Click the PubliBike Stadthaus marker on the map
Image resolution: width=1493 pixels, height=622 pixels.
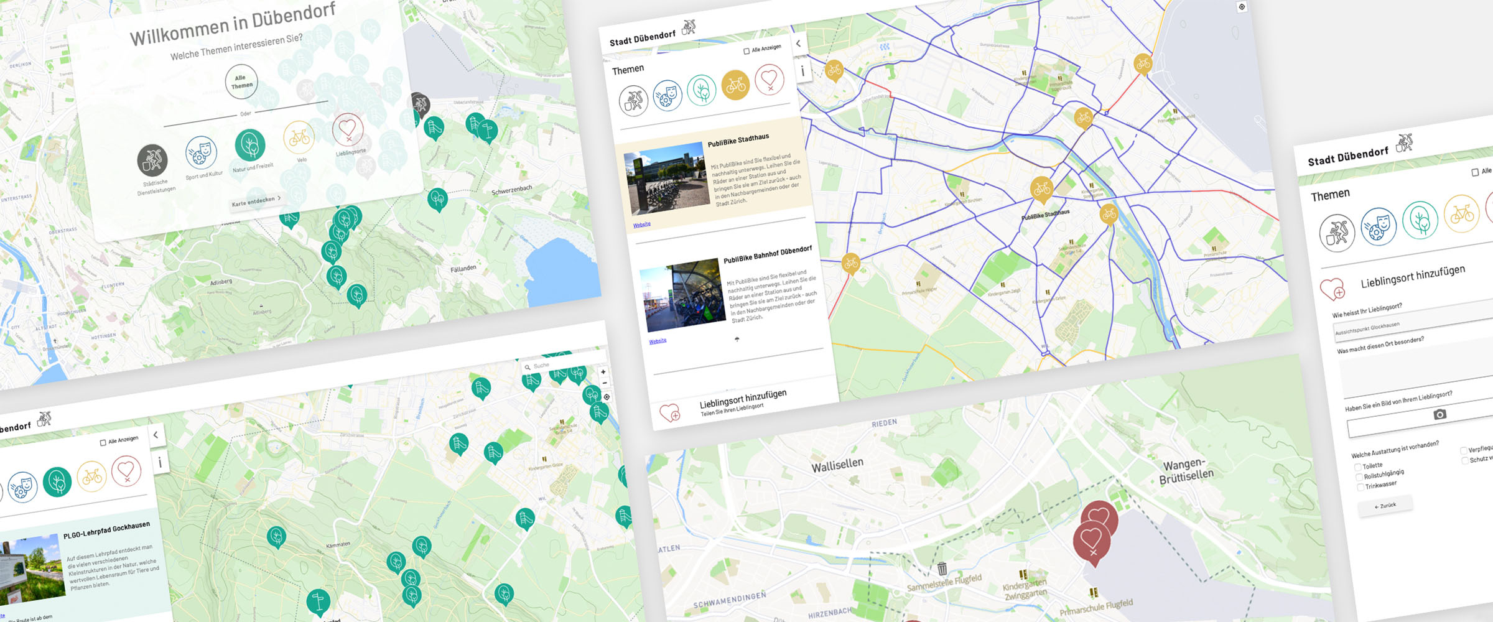(1041, 189)
